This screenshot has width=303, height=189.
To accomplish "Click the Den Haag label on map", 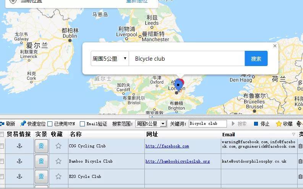I will pos(241,80).
